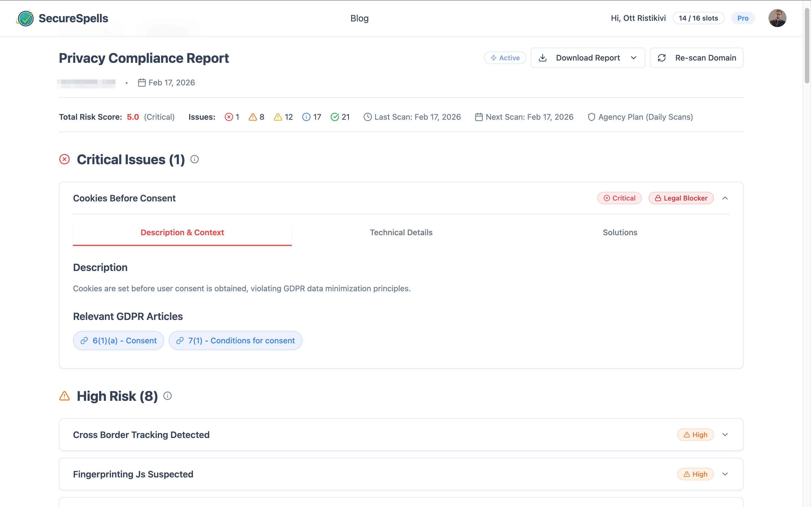Switch to the Technical Details tab
Screen dimensions: 811x507
(x=401, y=232)
